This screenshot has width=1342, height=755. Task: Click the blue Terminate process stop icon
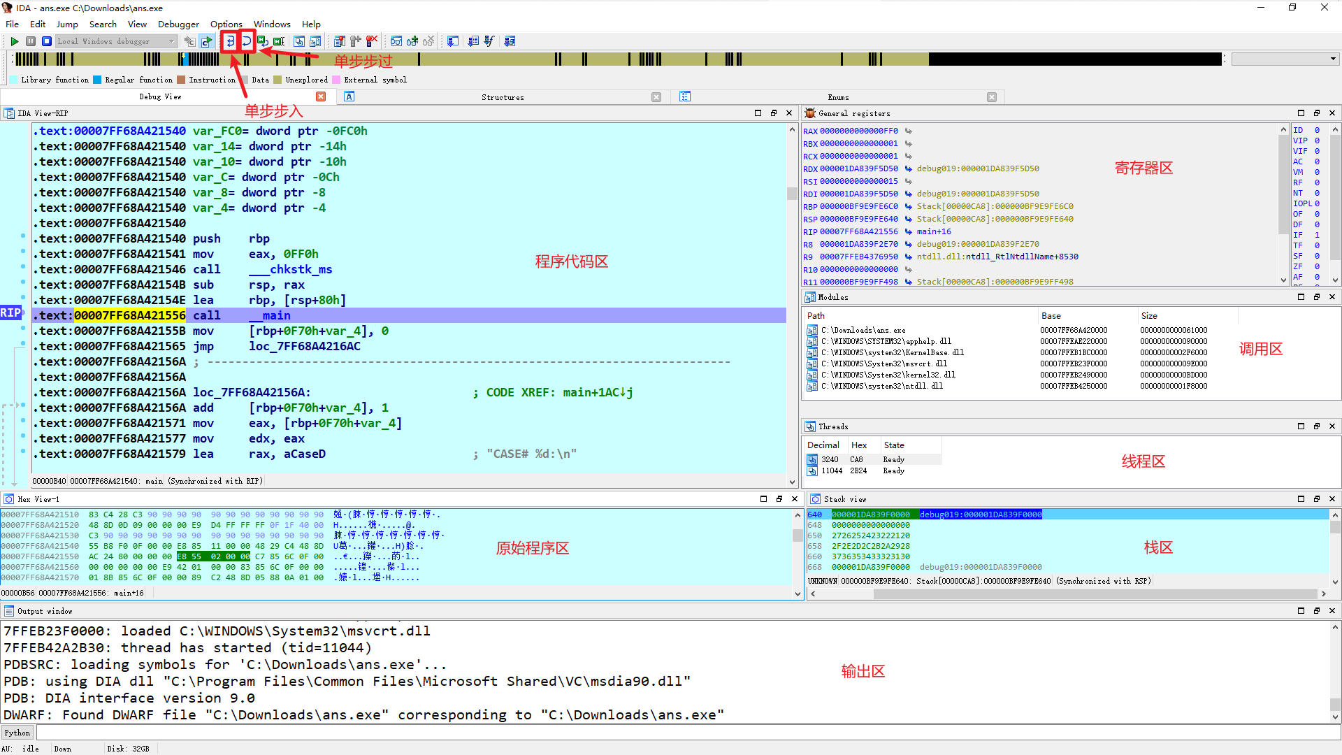coord(47,41)
